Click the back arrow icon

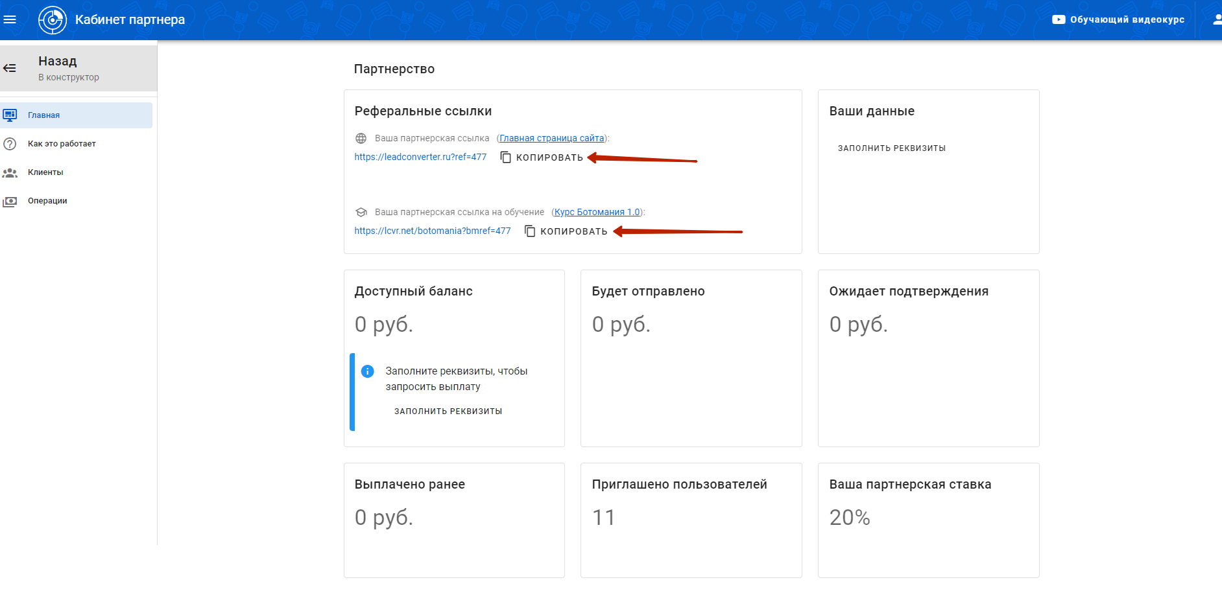tap(10, 68)
